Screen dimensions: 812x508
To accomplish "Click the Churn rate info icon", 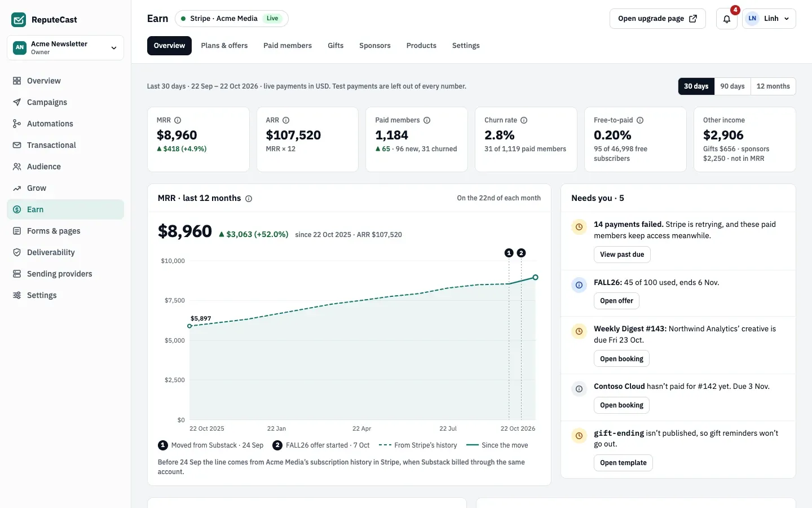I will 524,120.
